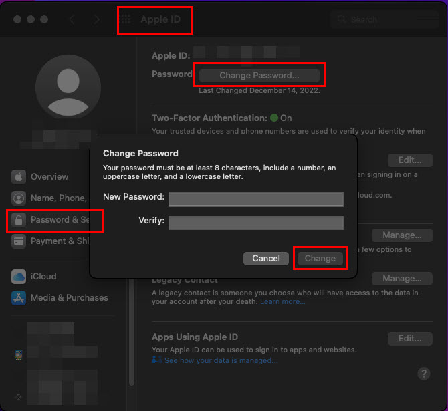Screen dimensions: 448x411
Task: Click the data privacy people icon
Action: tap(157, 360)
